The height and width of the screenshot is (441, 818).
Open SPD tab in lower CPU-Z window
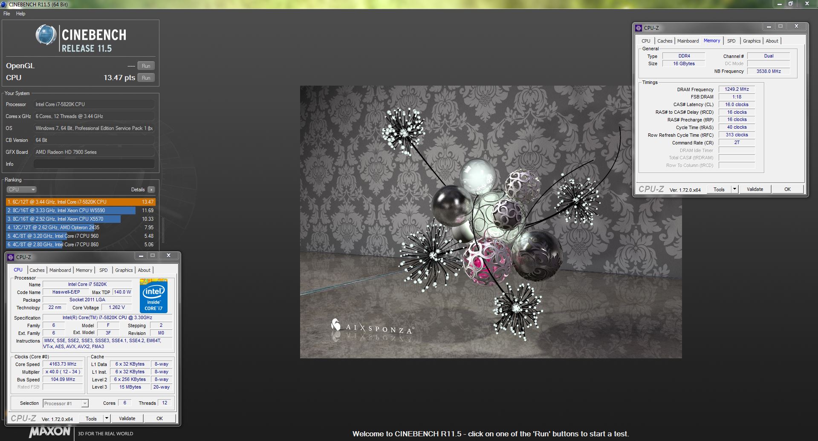[104, 270]
